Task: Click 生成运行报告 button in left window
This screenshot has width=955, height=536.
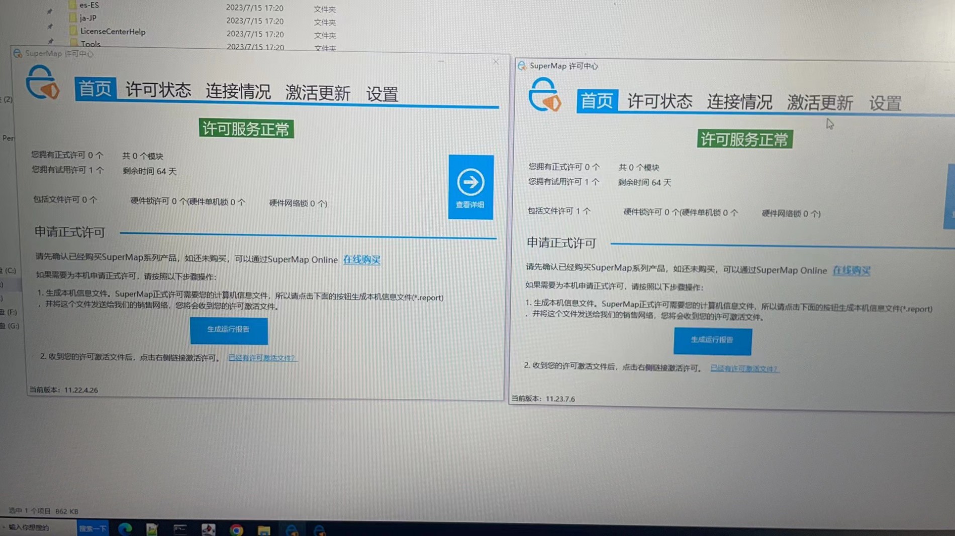Action: coord(229,330)
